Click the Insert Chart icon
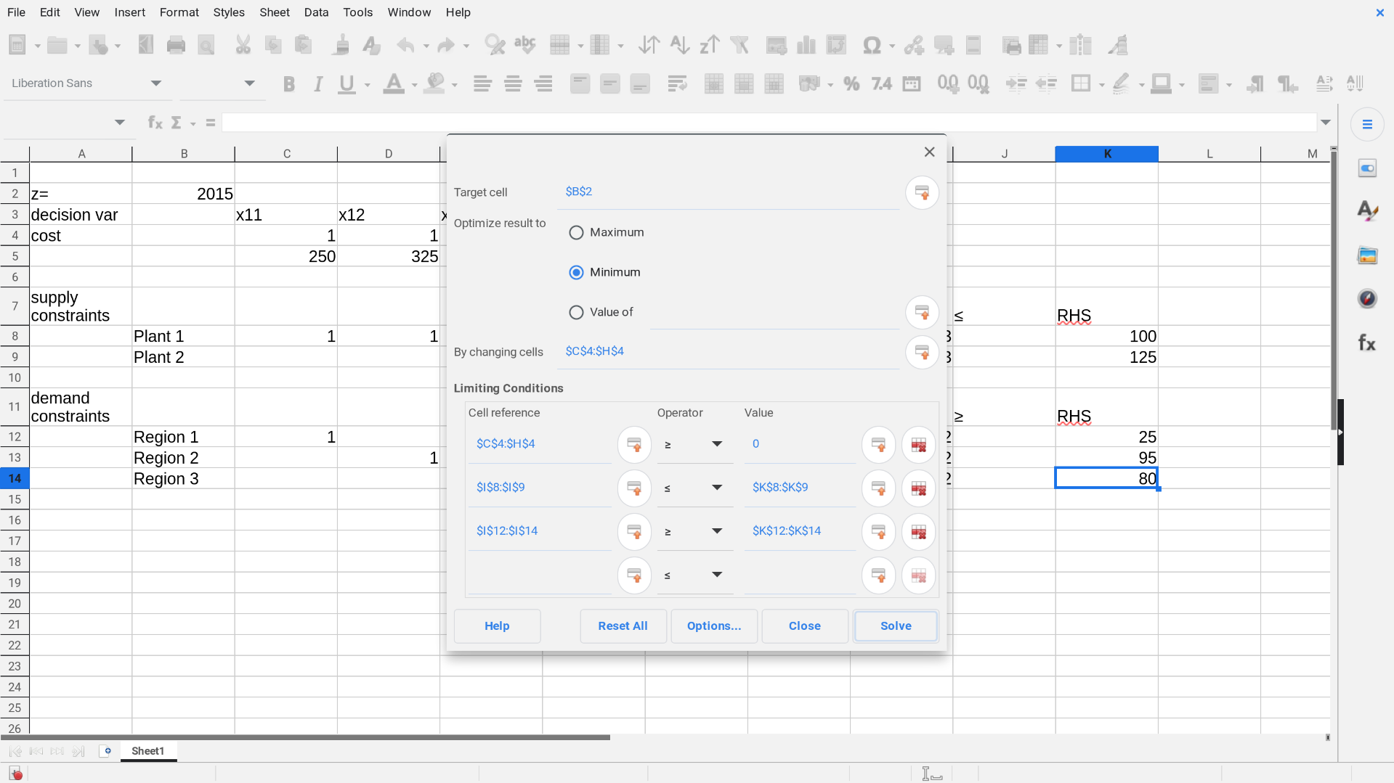The width and height of the screenshot is (1394, 783). point(806,45)
